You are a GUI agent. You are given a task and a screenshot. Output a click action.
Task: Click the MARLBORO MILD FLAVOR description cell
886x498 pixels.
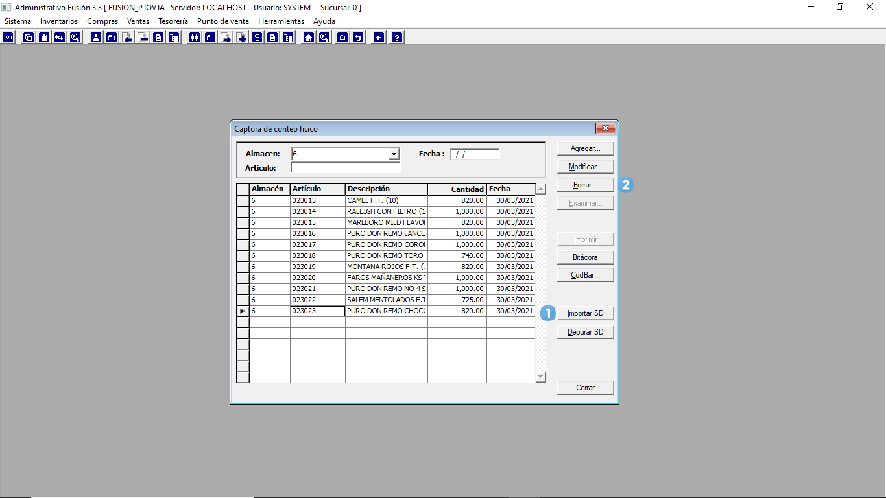[x=387, y=222]
